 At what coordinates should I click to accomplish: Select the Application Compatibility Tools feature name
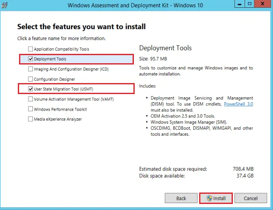point(62,49)
